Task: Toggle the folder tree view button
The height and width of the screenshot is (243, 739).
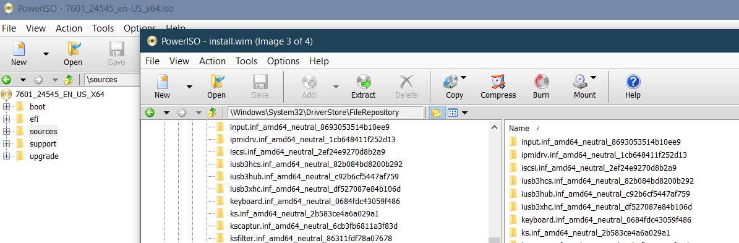Action: [436, 113]
